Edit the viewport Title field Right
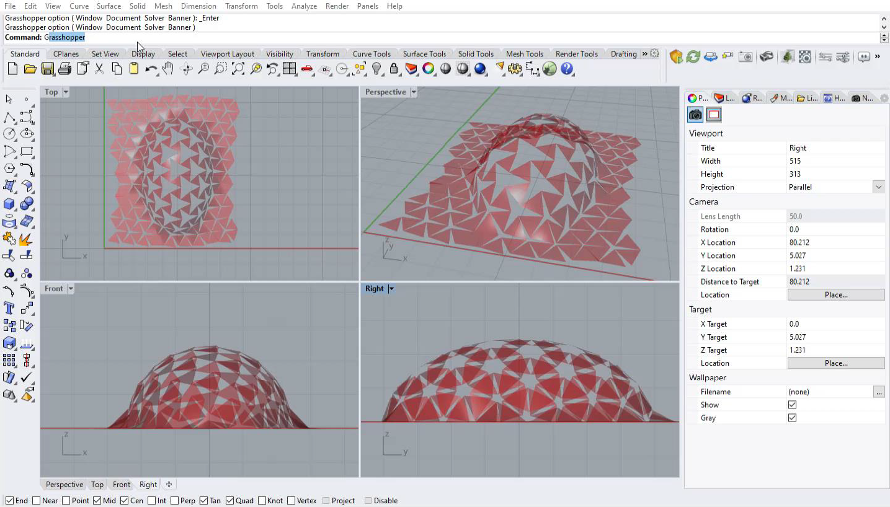The height and width of the screenshot is (507, 890). coord(836,148)
